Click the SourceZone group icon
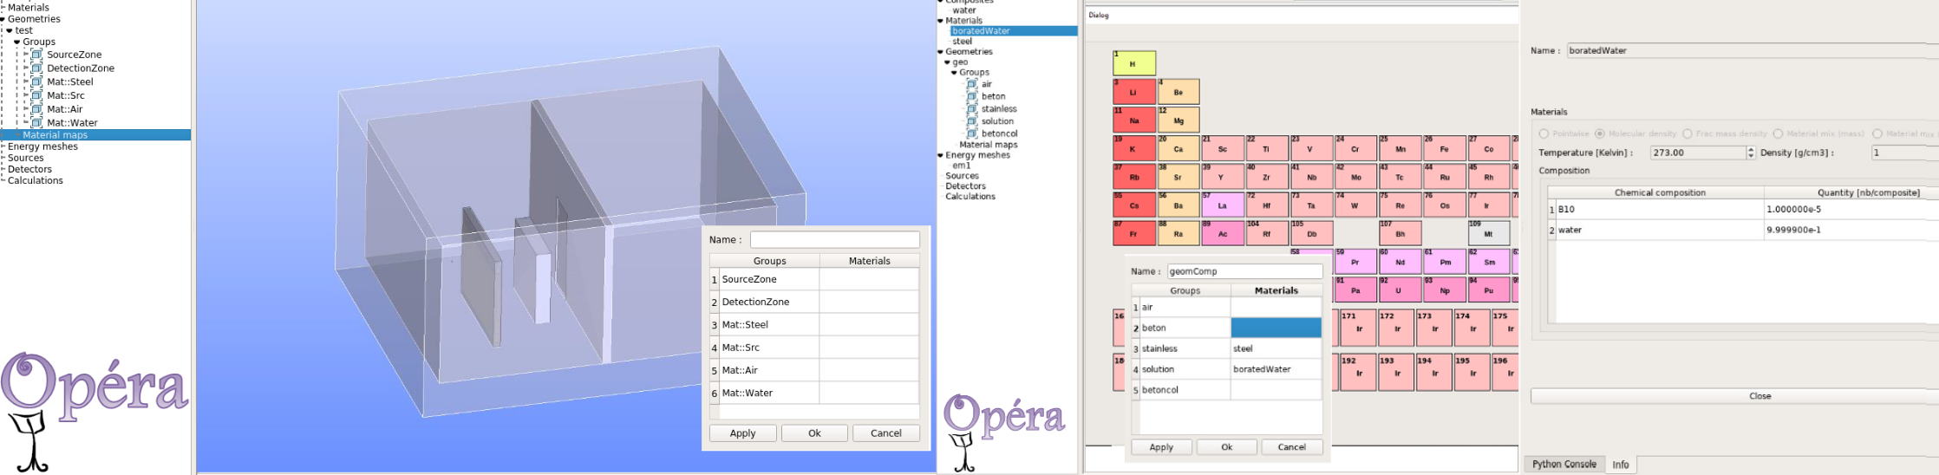The width and height of the screenshot is (1939, 475). [x=36, y=55]
